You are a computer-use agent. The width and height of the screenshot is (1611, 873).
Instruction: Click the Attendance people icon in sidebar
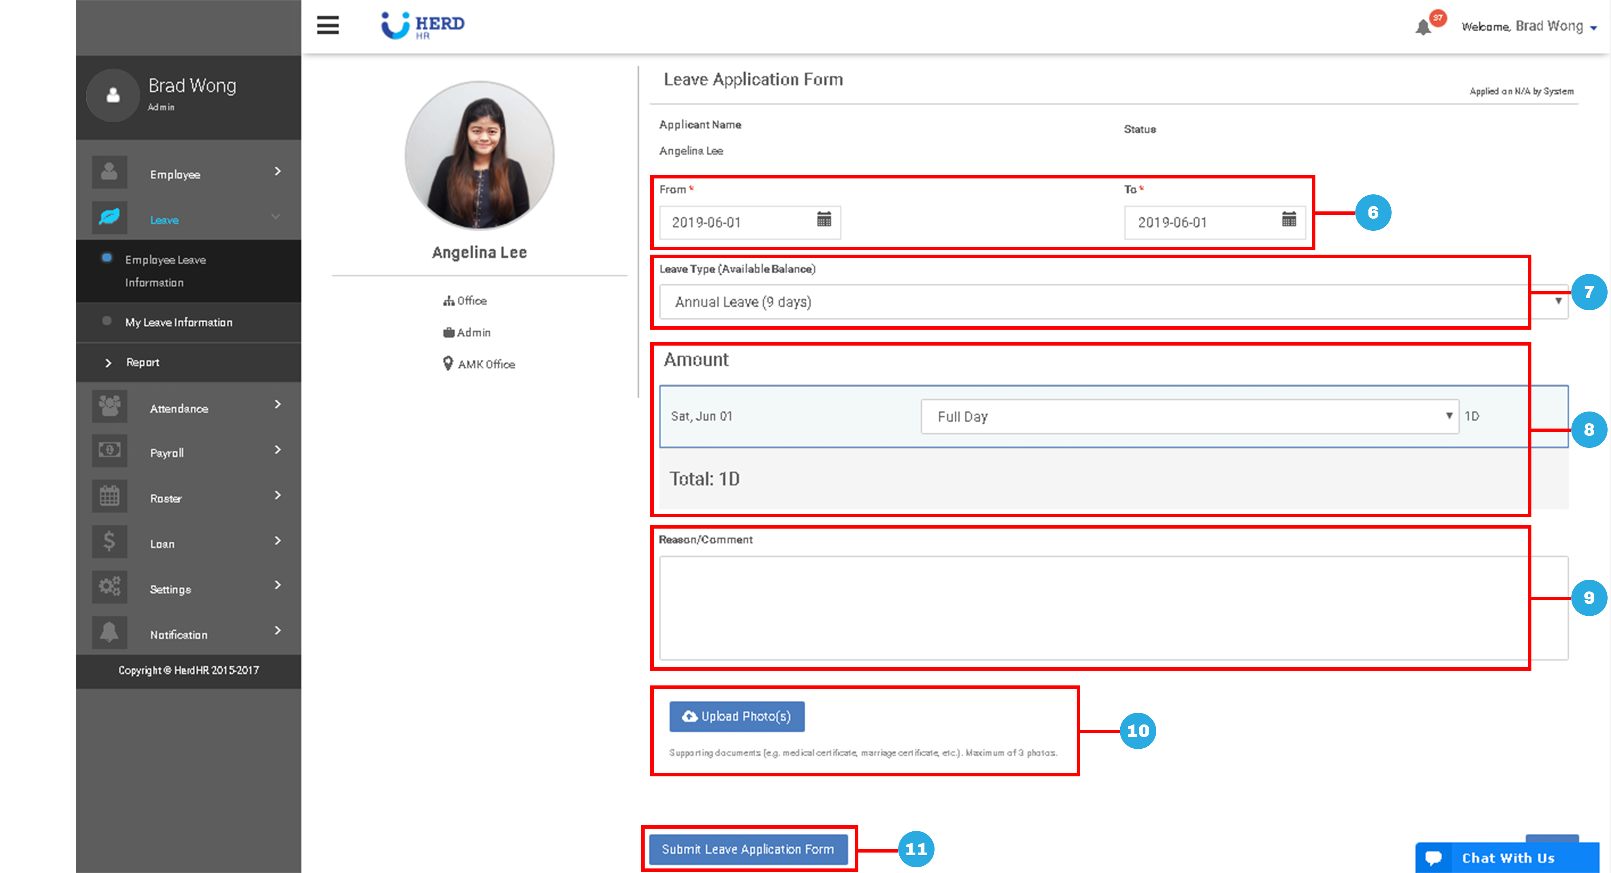(x=110, y=406)
